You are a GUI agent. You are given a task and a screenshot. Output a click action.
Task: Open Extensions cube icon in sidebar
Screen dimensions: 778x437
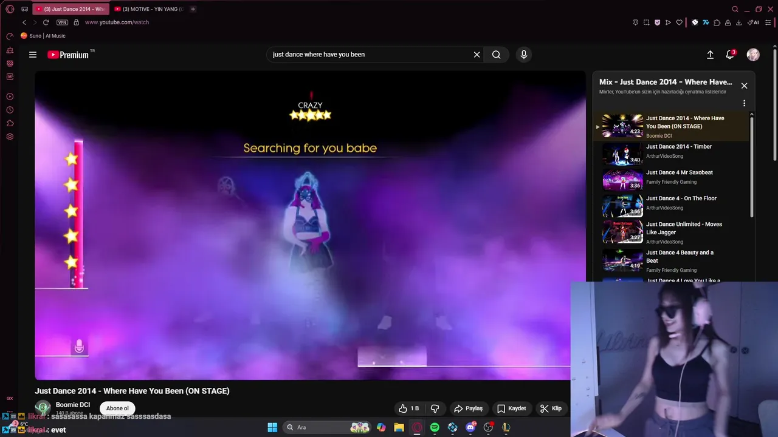10,123
